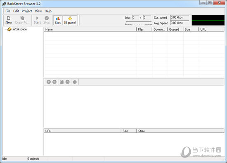The image size is (227, 163).
Task: Sort by URL column in project list
Action: (x=211, y=29)
